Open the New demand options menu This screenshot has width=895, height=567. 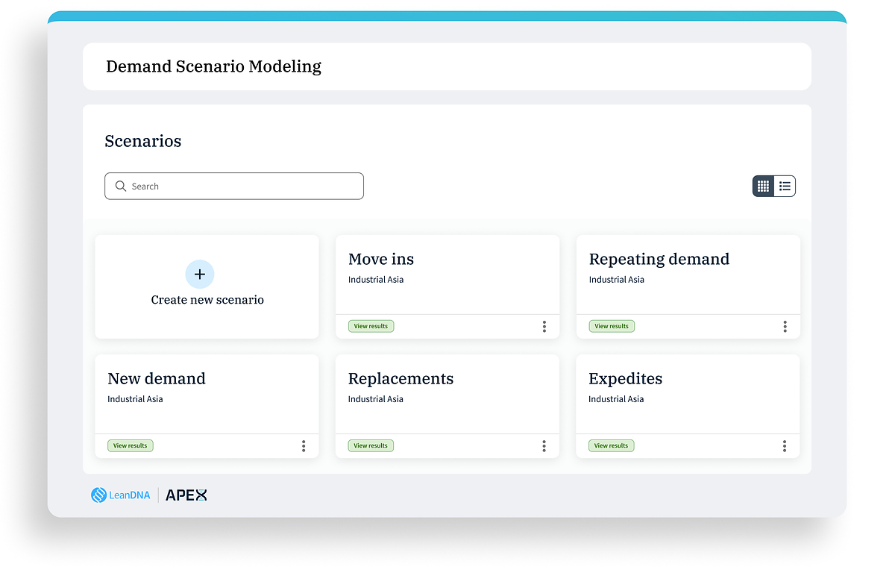pos(304,445)
